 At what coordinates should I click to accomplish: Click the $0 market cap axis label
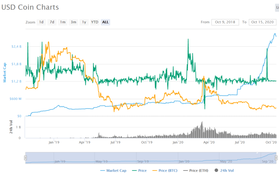click(19, 116)
